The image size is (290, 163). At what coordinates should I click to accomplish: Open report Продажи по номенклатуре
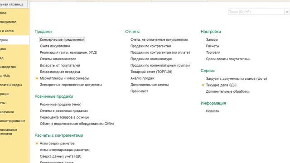[151, 59]
